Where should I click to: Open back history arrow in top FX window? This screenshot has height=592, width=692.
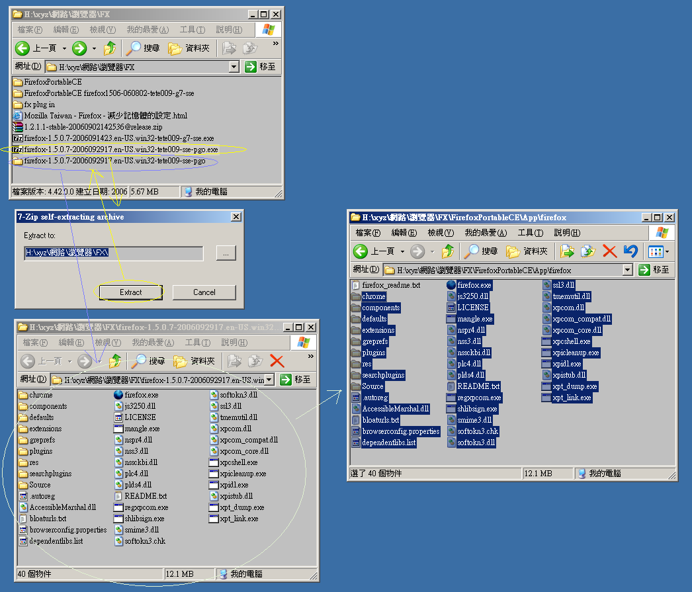tap(64, 48)
